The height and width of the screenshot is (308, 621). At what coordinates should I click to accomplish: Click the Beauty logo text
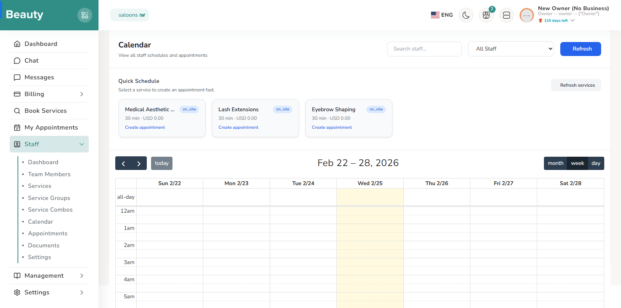click(25, 15)
